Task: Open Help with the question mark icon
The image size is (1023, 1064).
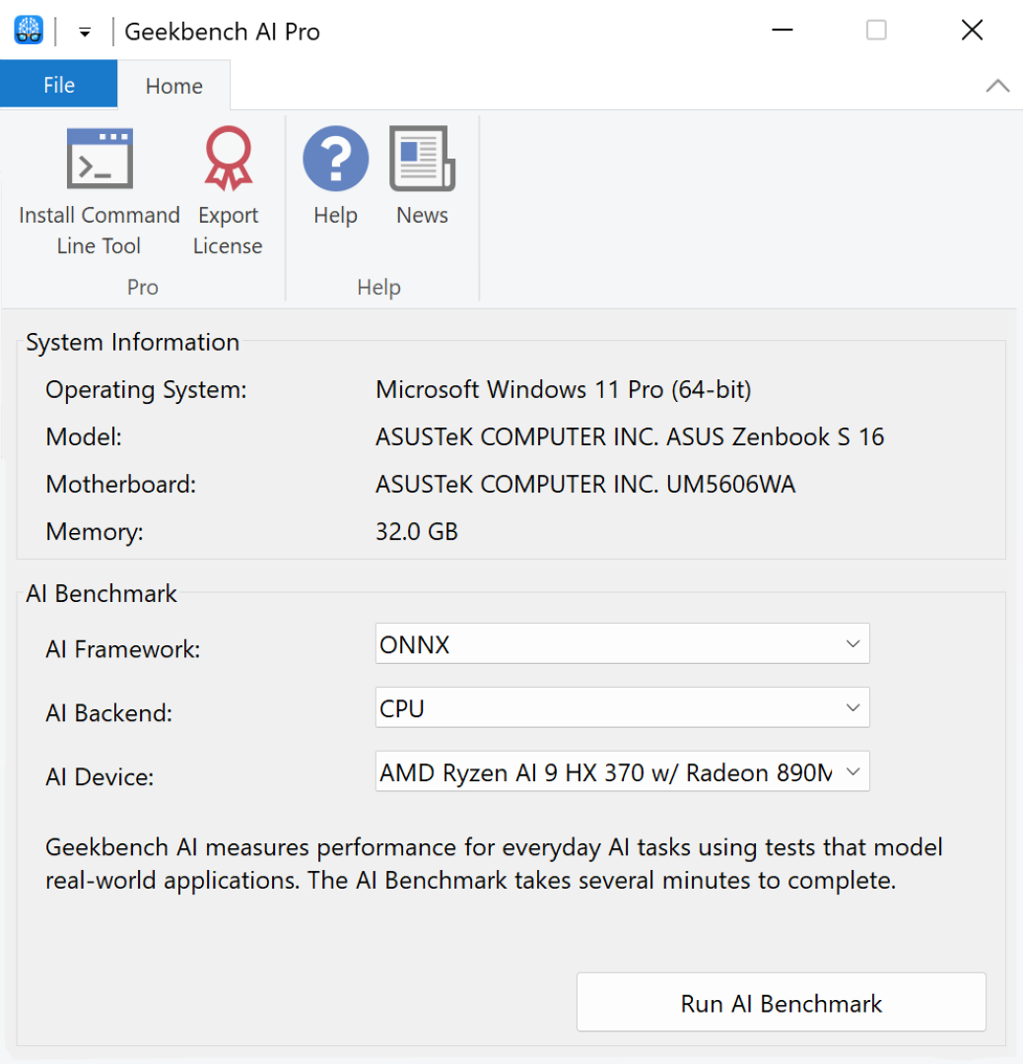Action: pos(335,158)
